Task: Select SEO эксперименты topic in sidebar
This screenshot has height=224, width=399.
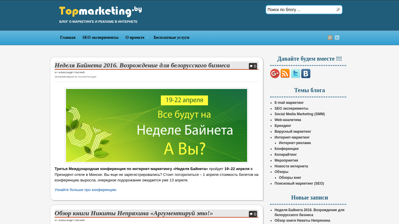Action: click(291, 108)
